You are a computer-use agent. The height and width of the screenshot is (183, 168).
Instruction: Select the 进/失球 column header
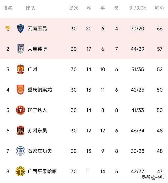point(138,8)
